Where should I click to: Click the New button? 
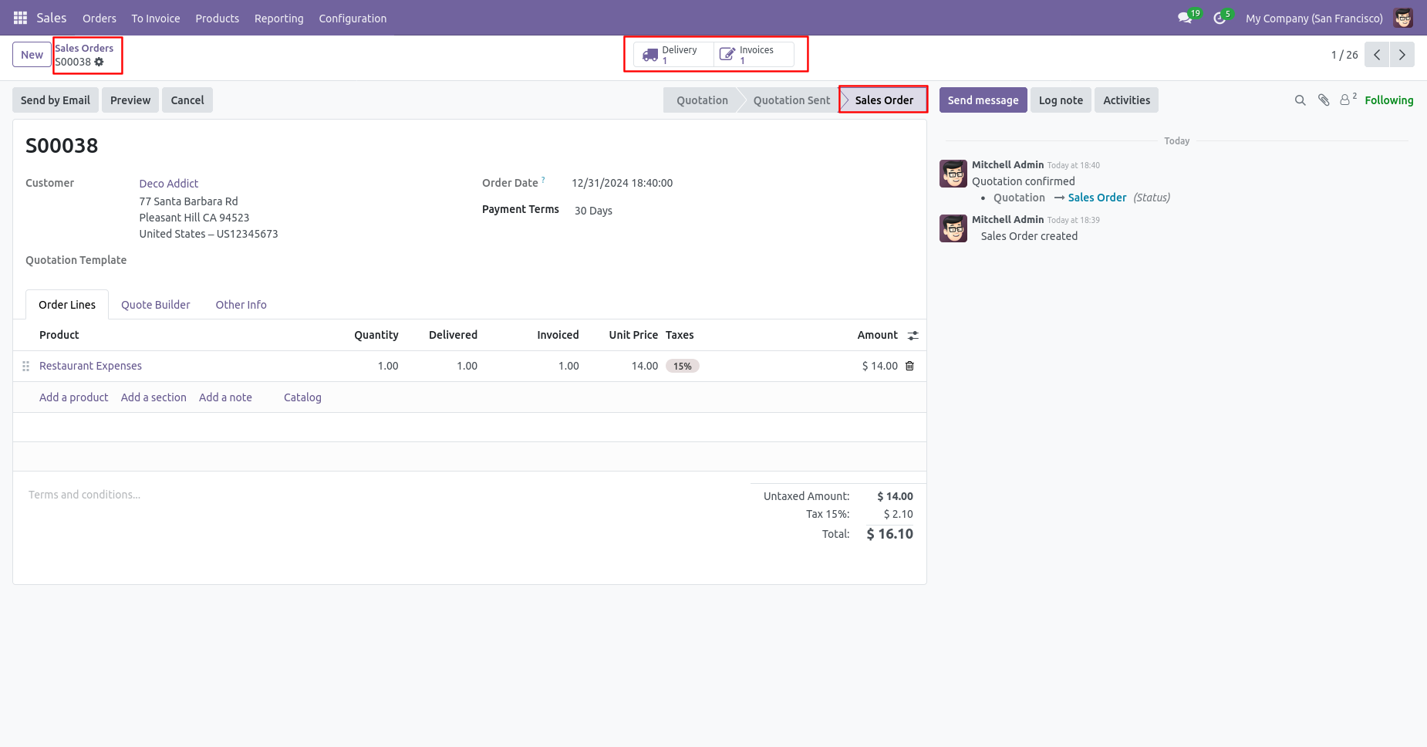pyautogui.click(x=32, y=55)
